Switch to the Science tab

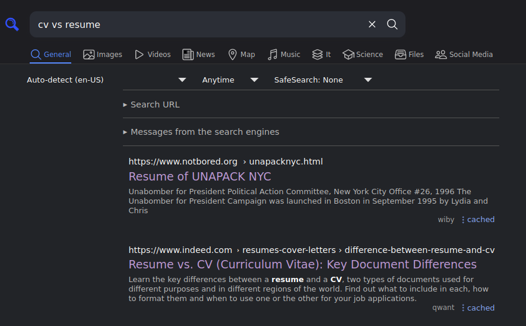click(x=363, y=55)
